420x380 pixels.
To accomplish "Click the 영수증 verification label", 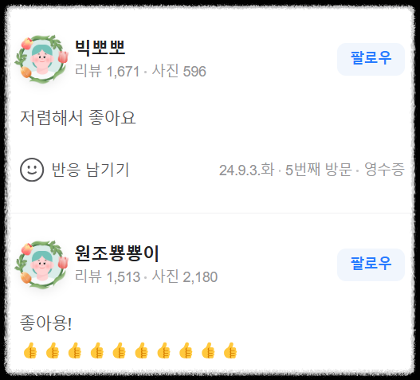I will (384, 170).
